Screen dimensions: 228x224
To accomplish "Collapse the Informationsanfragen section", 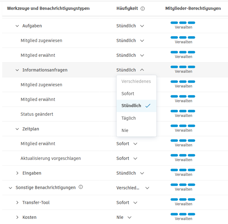I will click(x=17, y=70).
